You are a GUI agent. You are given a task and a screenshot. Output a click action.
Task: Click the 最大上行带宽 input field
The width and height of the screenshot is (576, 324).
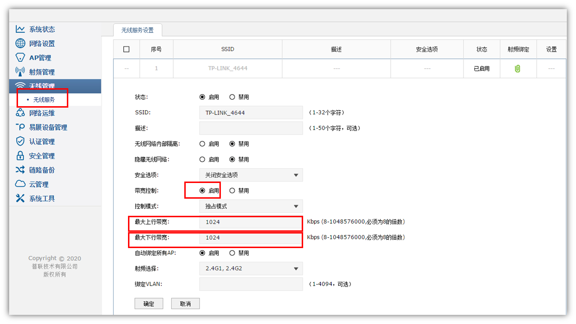point(251,222)
